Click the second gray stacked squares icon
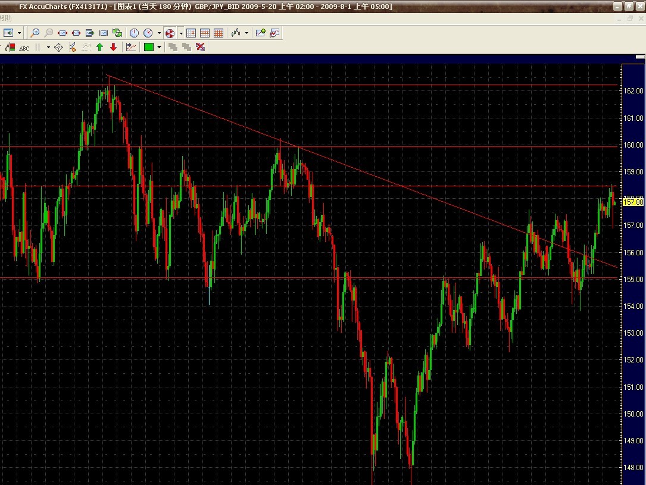This screenshot has height=485, width=646. [186, 48]
